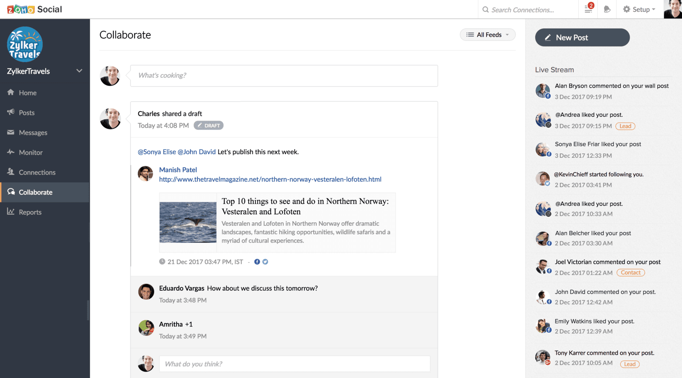
Task: Click the Facebook icon under the draft post
Action: (257, 262)
